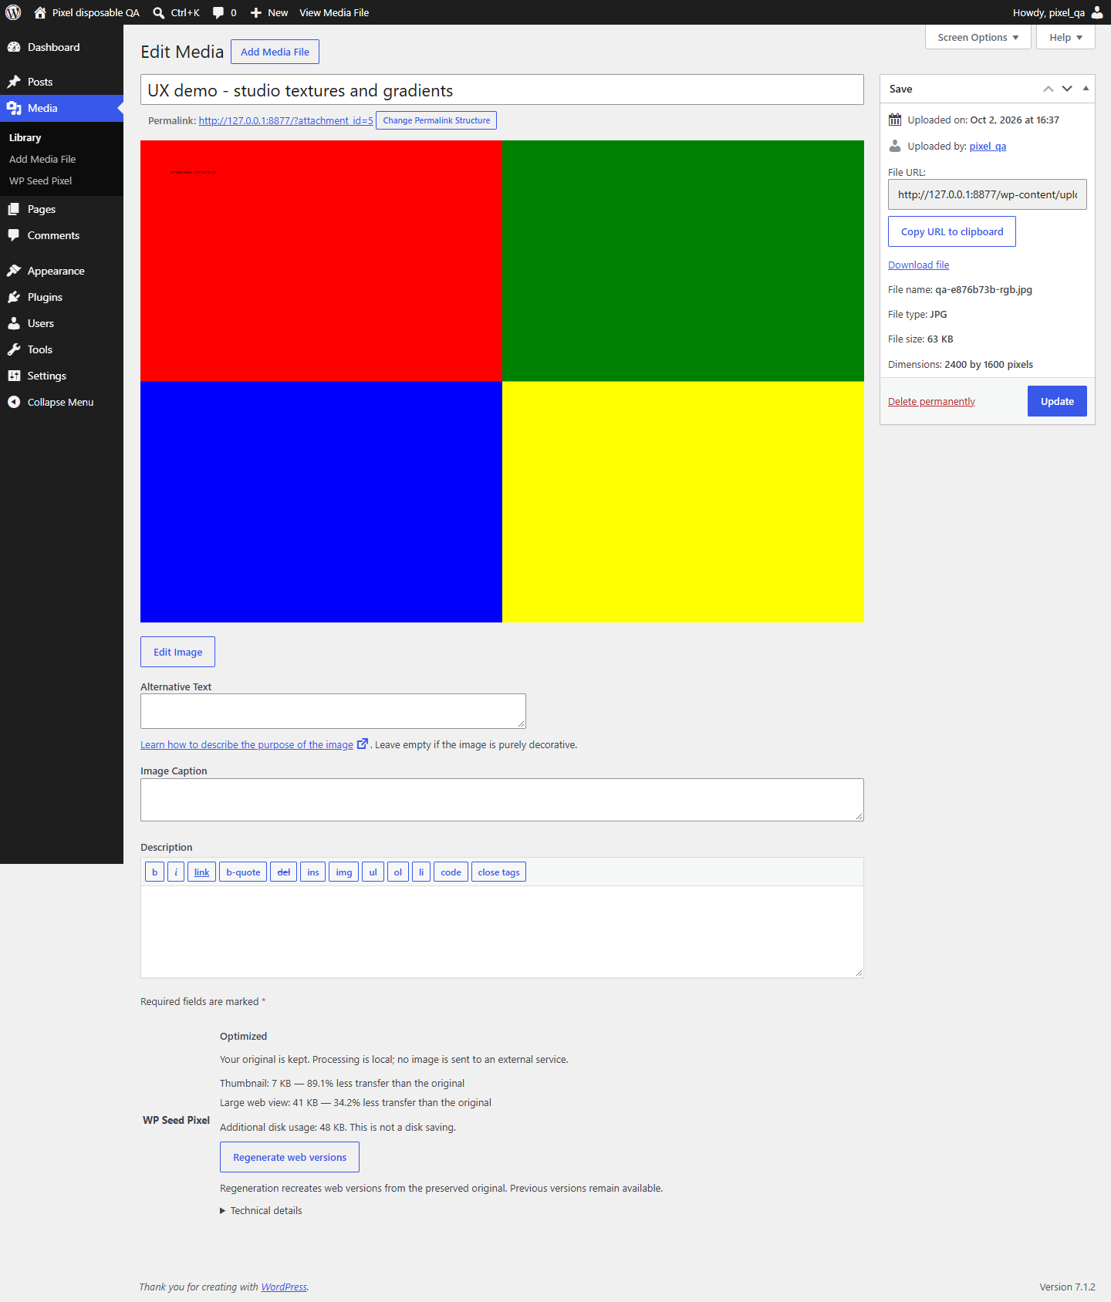This screenshot has height=1302, width=1111.
Task: Click the 'ul' quicktag button
Action: (x=373, y=872)
